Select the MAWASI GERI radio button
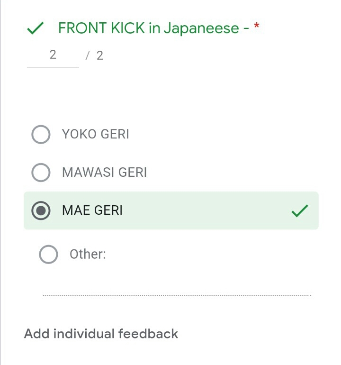The width and height of the screenshot is (341, 365). (x=41, y=172)
